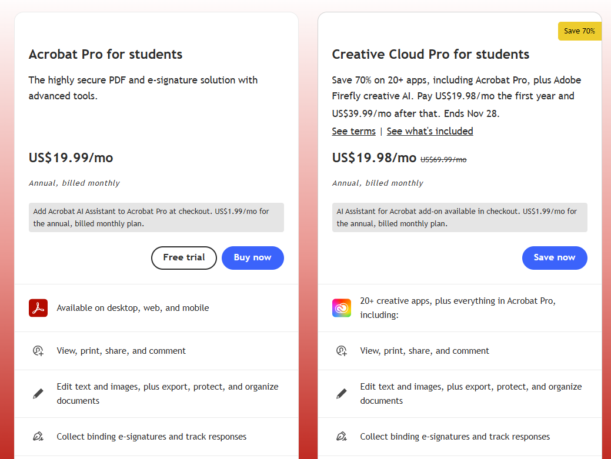This screenshot has width=611, height=459.
Task: Start a Free trial of Acrobat Pro
Action: click(x=183, y=257)
